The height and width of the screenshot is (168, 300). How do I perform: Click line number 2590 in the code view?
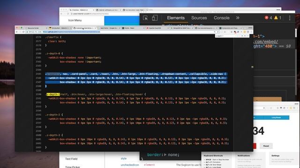click(x=38, y=94)
